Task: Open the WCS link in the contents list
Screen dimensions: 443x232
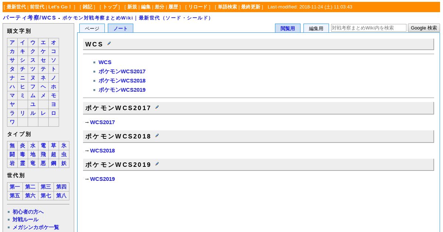Action: (105, 62)
